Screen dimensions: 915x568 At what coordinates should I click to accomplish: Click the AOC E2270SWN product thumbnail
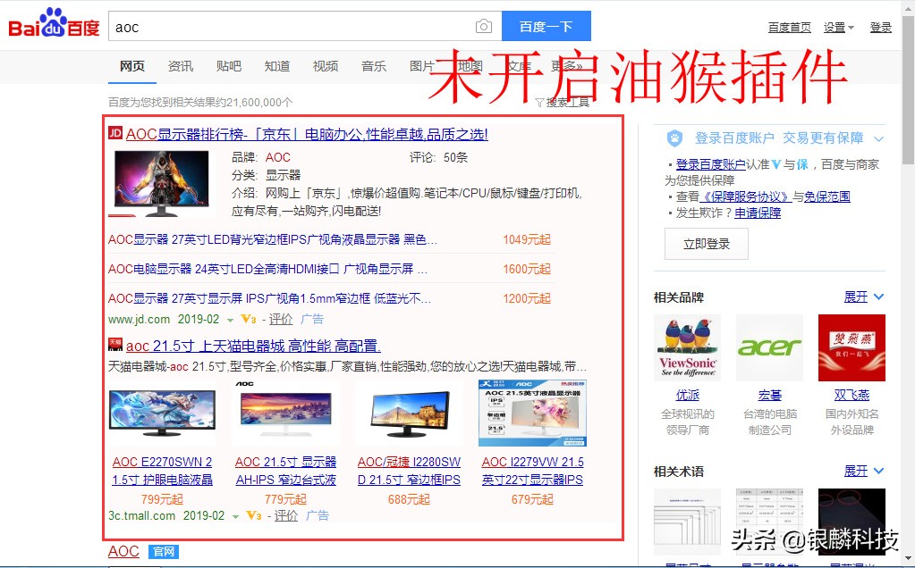(x=162, y=413)
